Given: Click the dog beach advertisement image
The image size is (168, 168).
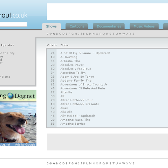Looking at the screenshot, I should click(x=18, y=122).
